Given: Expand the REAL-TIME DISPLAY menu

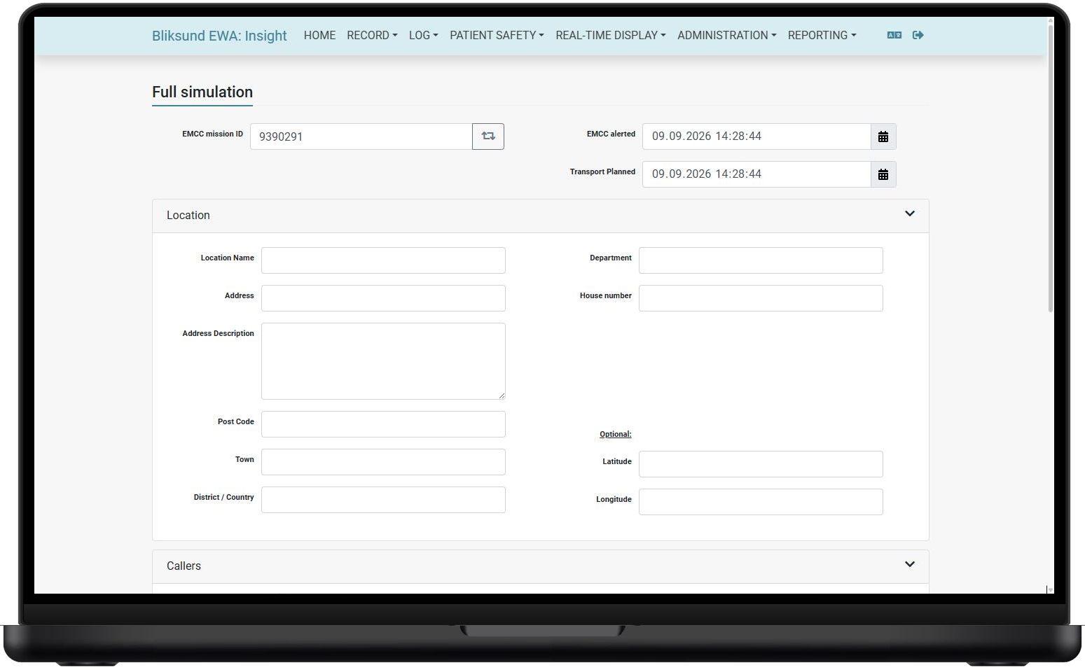Looking at the screenshot, I should click(x=611, y=35).
